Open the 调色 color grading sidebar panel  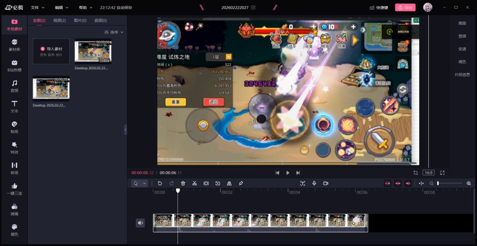14,230
